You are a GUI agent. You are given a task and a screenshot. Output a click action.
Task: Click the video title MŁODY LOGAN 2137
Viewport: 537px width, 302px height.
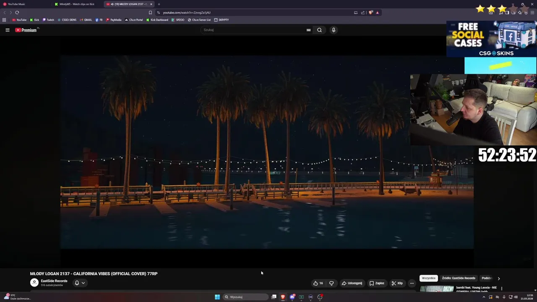point(94,273)
